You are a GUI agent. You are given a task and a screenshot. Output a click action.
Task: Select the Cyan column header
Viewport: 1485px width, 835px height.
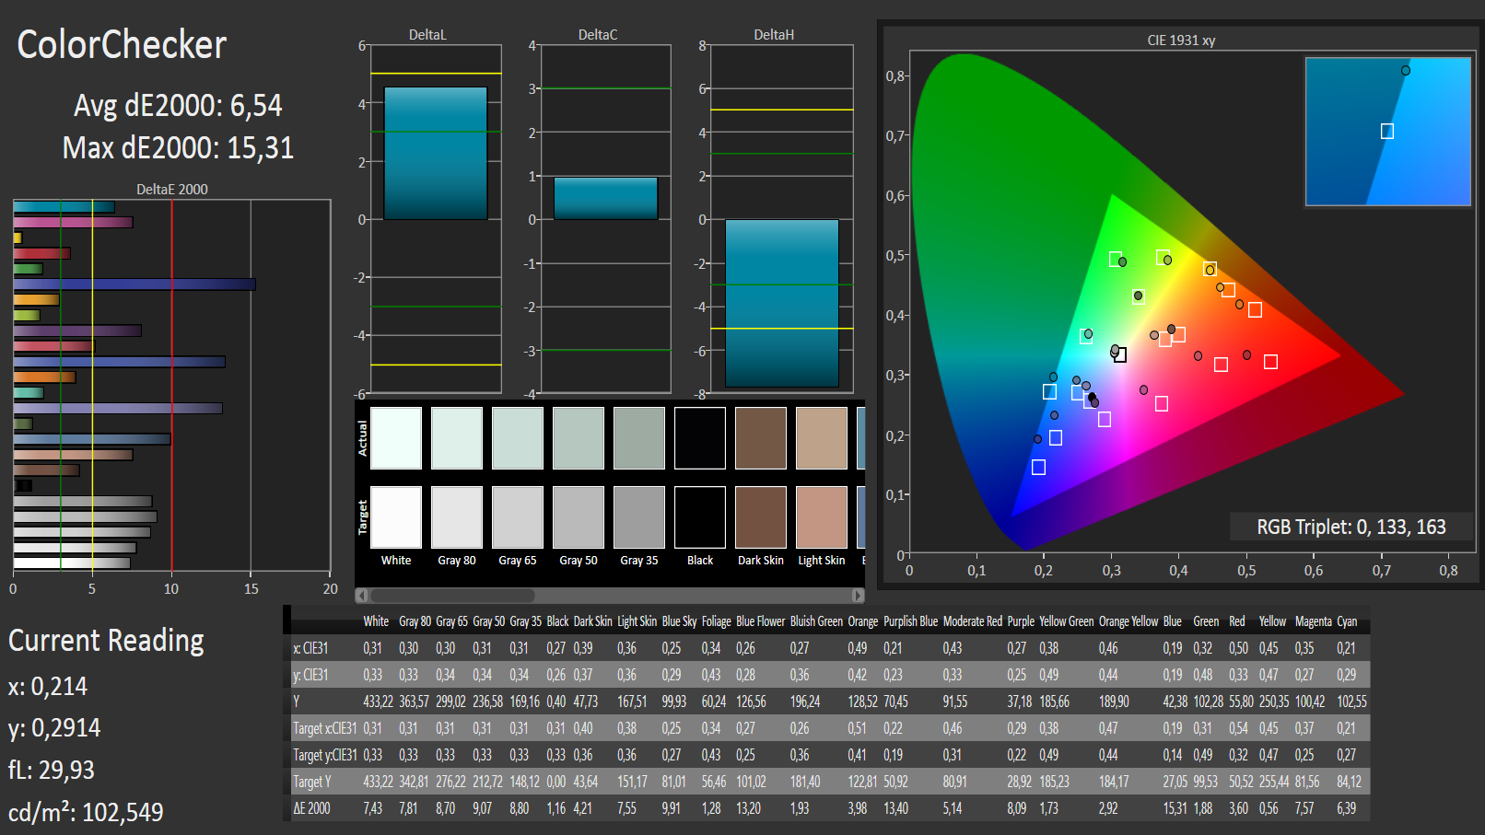(x=1347, y=621)
